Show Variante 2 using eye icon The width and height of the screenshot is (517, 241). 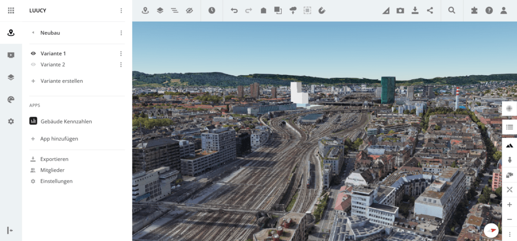click(x=33, y=65)
